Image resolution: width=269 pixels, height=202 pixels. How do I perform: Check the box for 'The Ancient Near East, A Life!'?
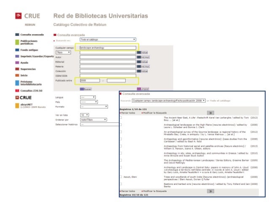click(121, 118)
